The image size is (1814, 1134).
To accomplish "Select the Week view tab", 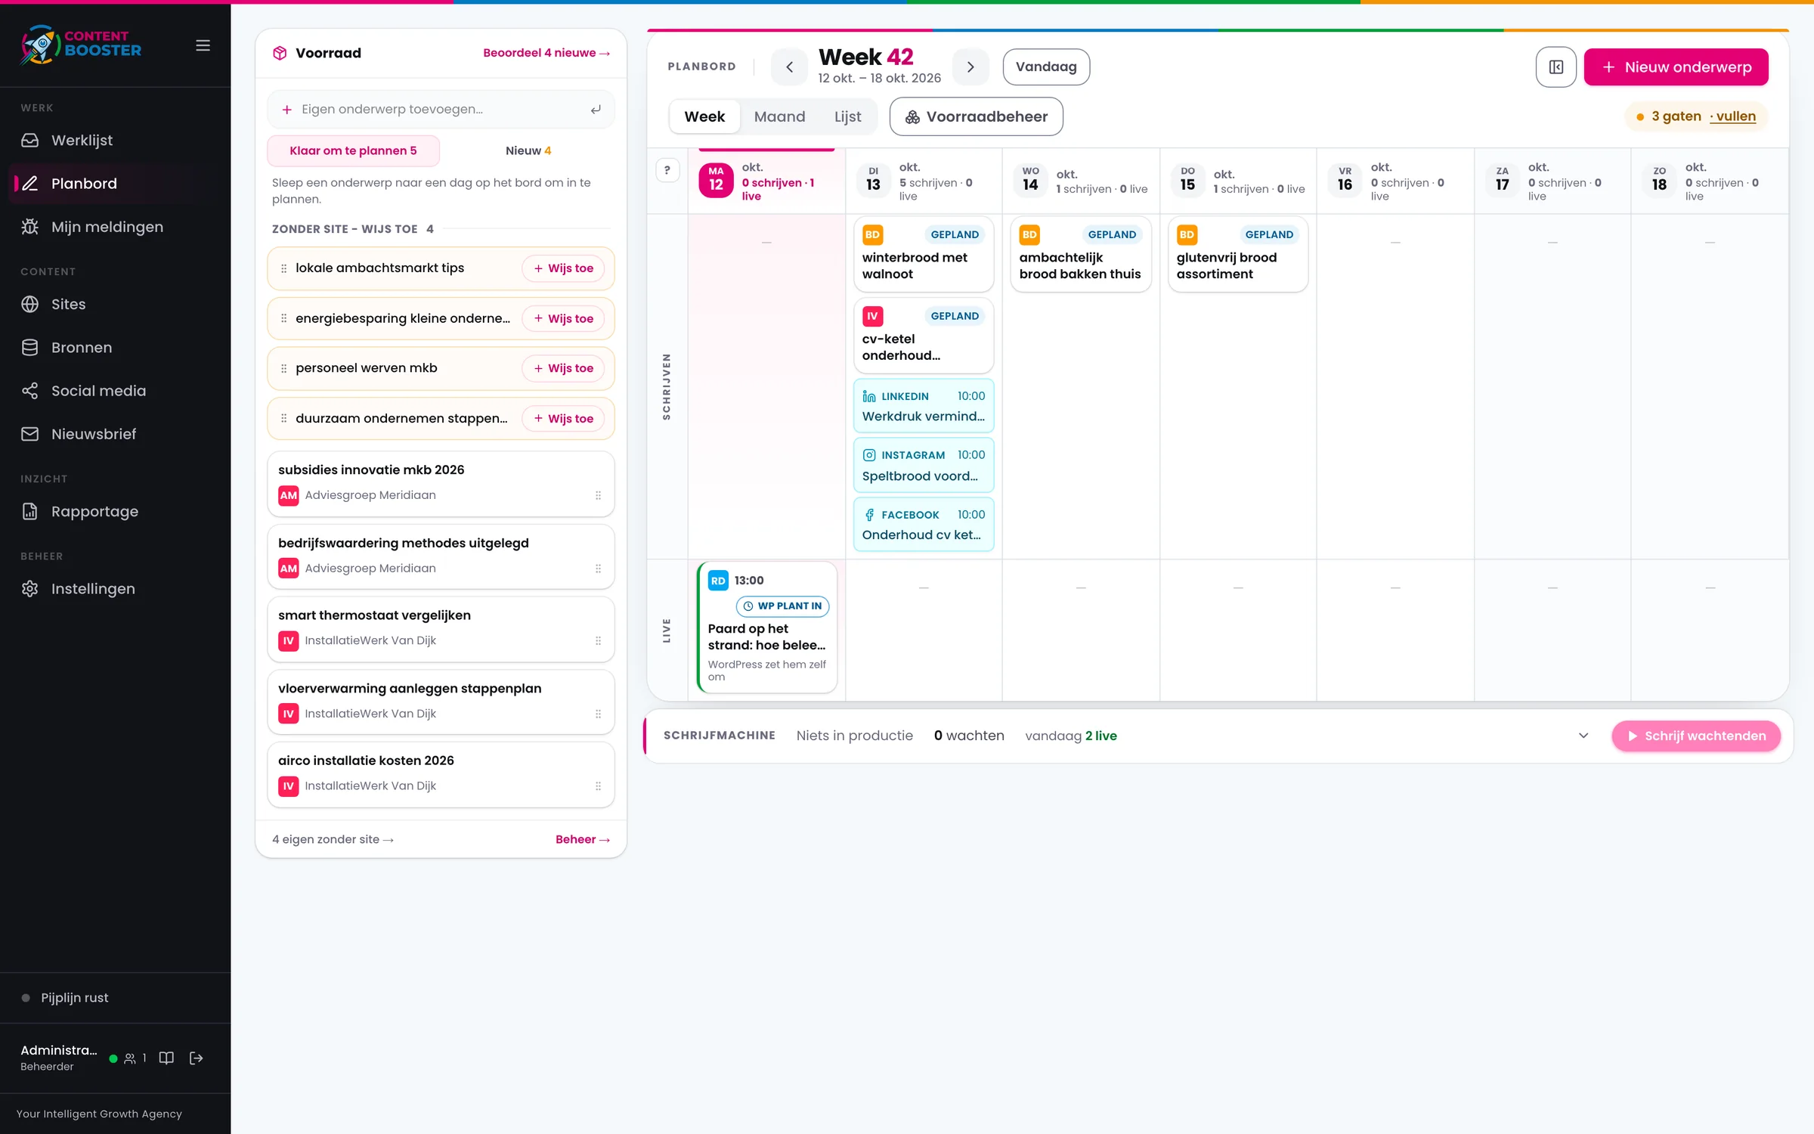I will [704, 116].
